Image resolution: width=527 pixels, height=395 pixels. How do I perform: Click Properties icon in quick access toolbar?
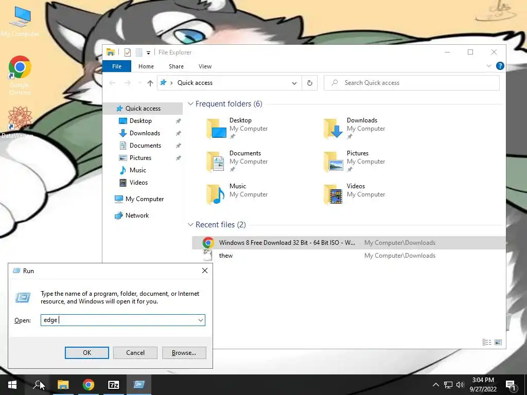click(x=128, y=52)
